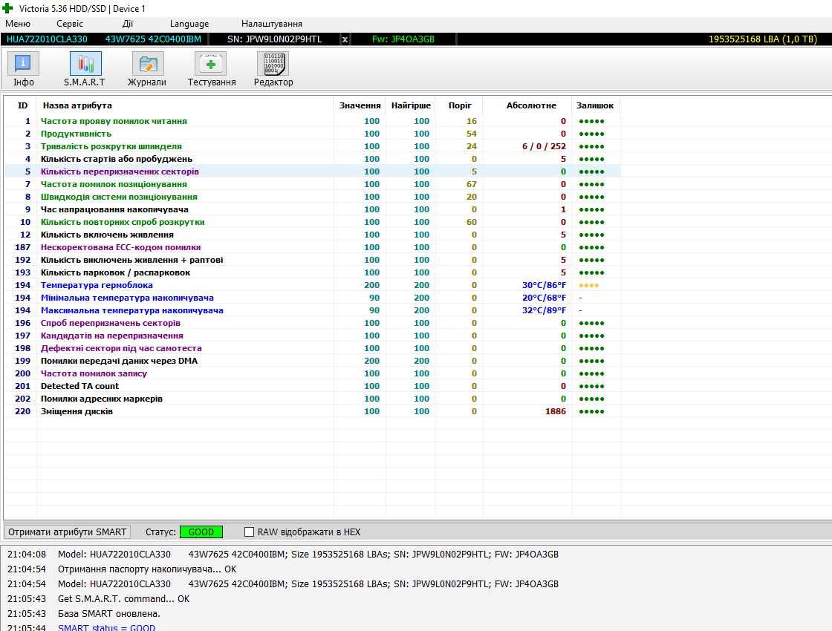This screenshot has width=832, height=631.
Task: Select the 'Частота помилок позиціонування' row
Action: [313, 184]
